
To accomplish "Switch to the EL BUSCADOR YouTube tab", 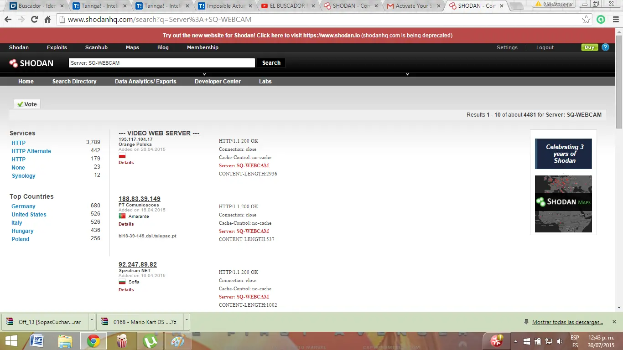I will click(289, 6).
